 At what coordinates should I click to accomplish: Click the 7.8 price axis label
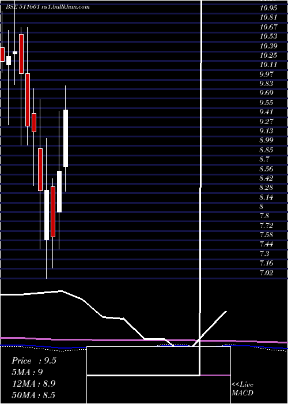point(264,216)
